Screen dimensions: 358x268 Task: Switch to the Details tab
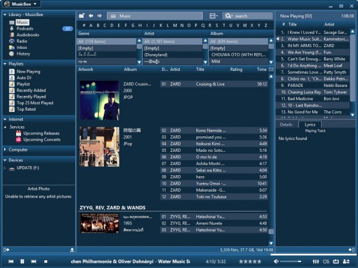286,124
